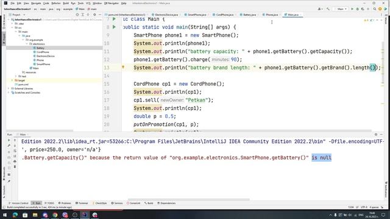The image size is (390, 219).
Task: Click the down-stack-trace arrow in Run panel
Action: point(15,146)
